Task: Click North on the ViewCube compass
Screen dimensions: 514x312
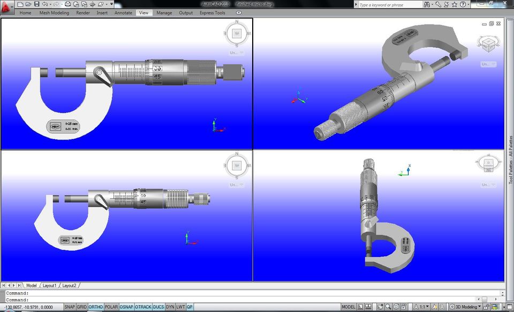Action: 236,22
